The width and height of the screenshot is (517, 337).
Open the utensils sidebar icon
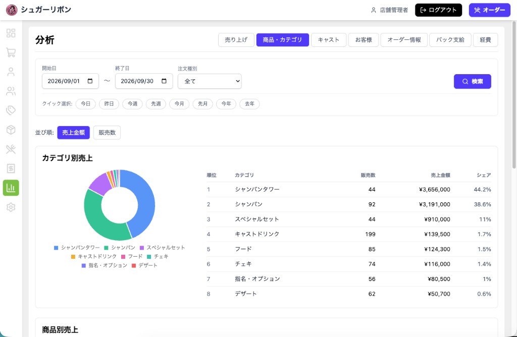(11, 149)
